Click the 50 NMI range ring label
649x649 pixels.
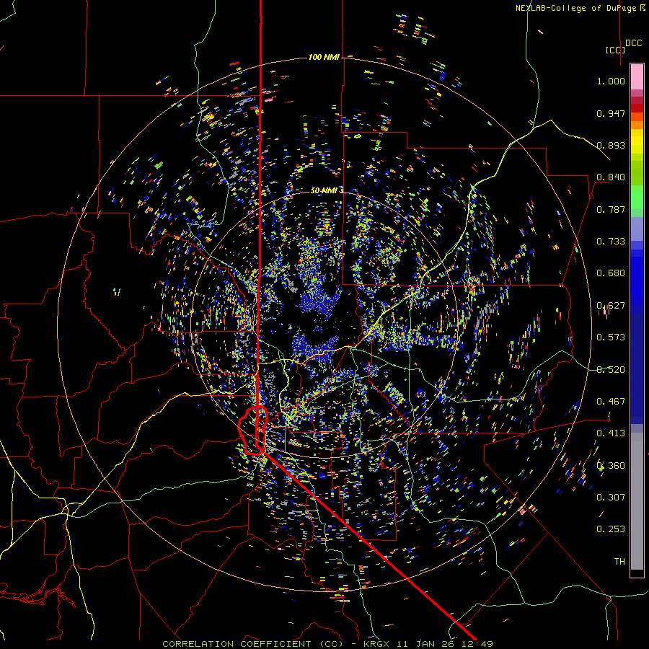[x=324, y=190]
